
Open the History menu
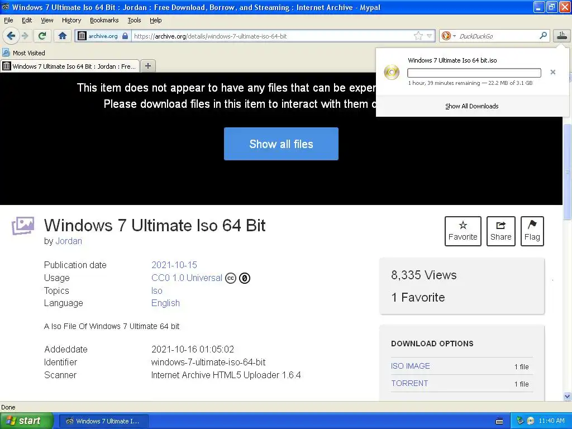pos(71,20)
